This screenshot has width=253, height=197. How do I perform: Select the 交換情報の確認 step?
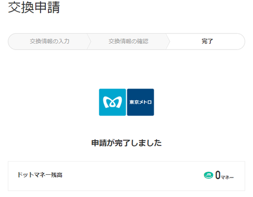pyautogui.click(x=129, y=41)
